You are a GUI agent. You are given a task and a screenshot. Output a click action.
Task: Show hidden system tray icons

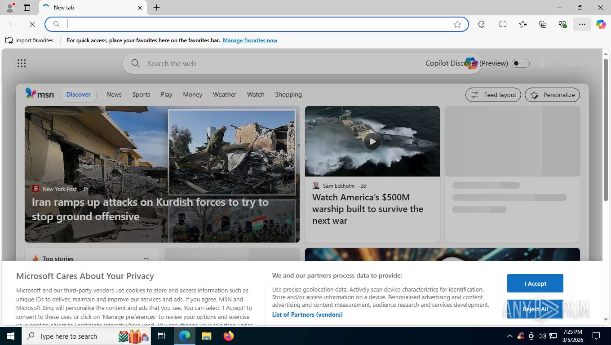pos(509,336)
